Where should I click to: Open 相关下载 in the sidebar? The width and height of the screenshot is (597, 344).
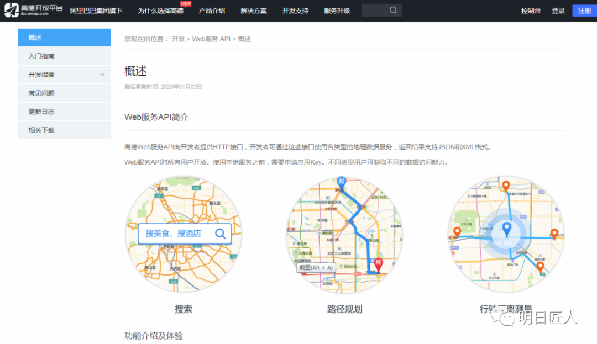64,130
